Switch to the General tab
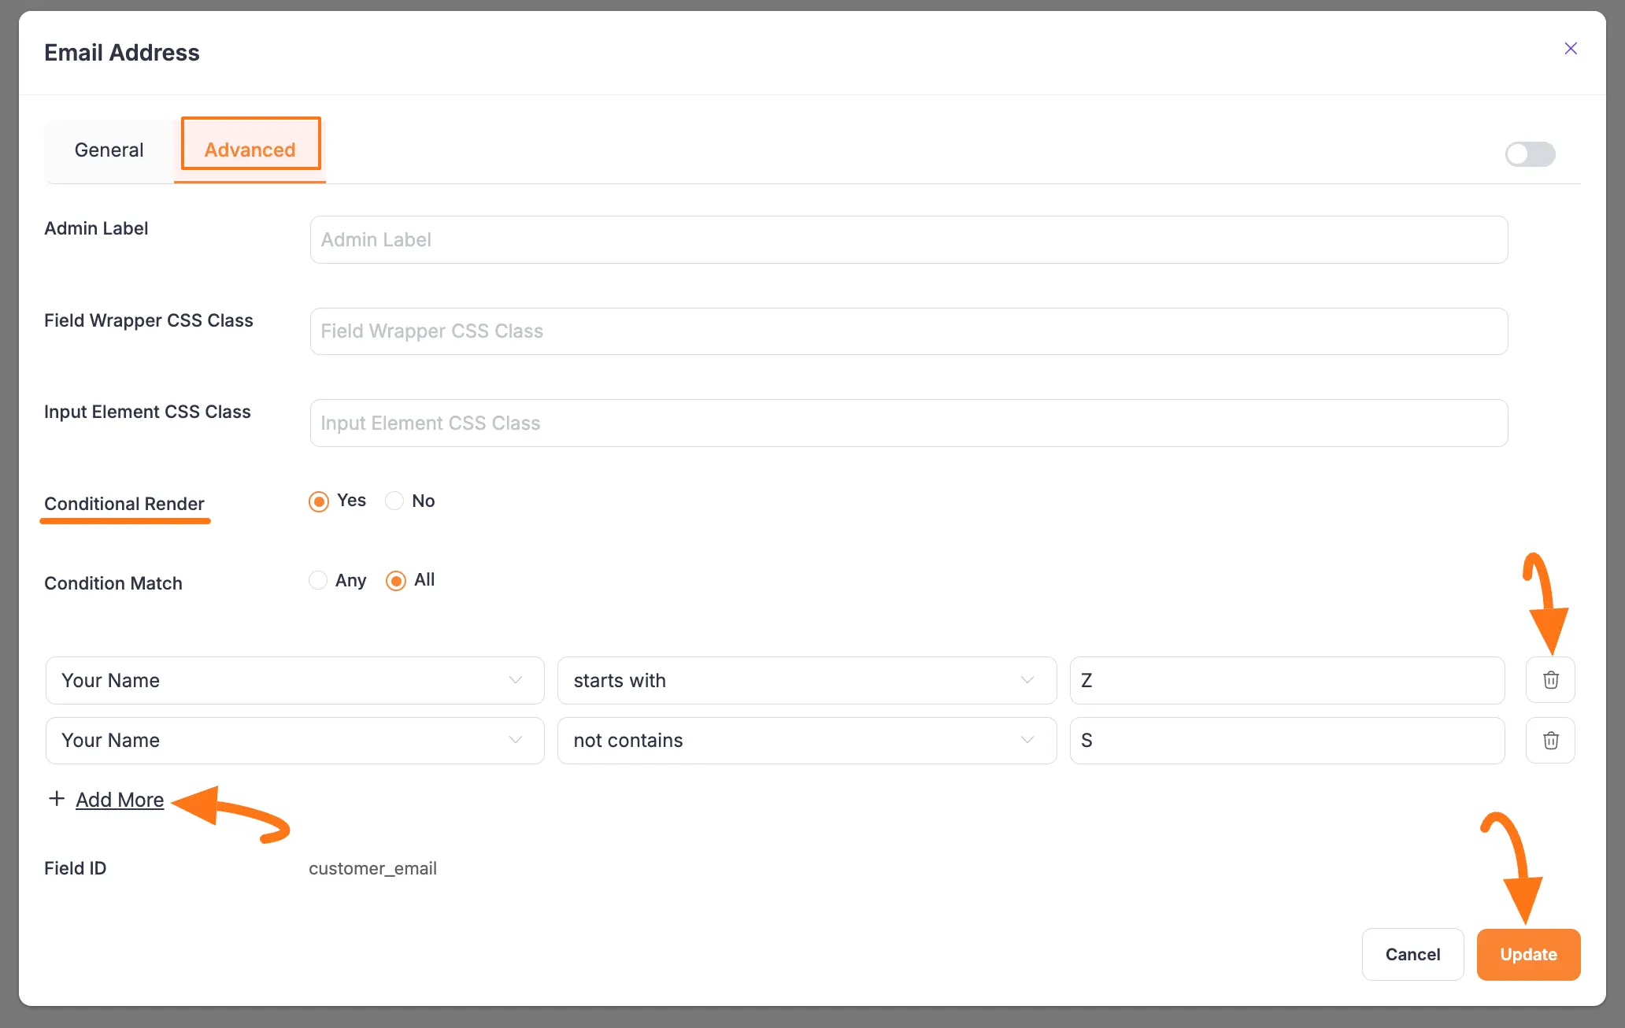1625x1028 pixels. [x=109, y=150]
